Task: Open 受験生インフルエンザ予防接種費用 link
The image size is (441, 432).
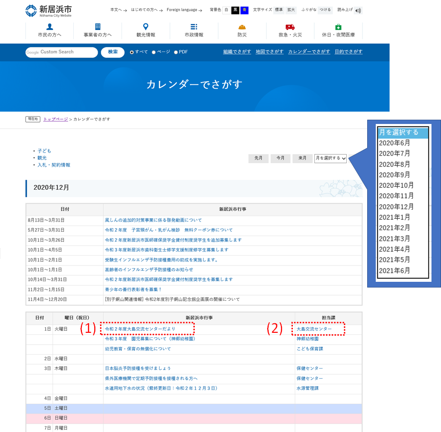Action: point(162,260)
